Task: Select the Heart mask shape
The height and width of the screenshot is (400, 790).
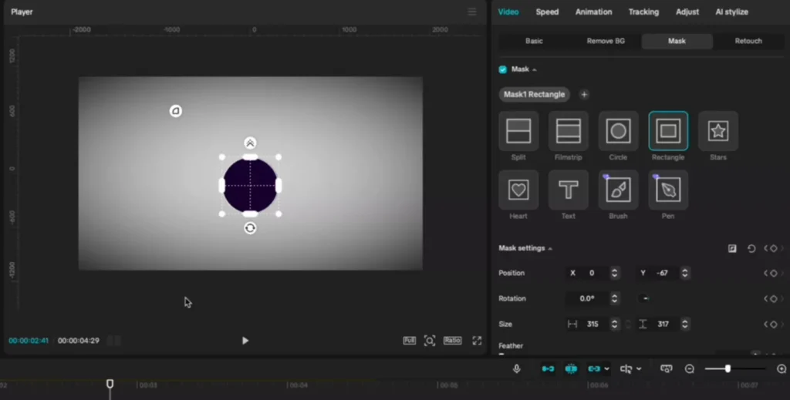Action: click(518, 190)
